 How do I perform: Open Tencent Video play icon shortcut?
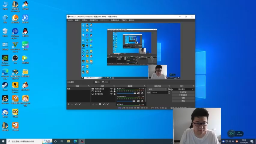tap(25, 60)
